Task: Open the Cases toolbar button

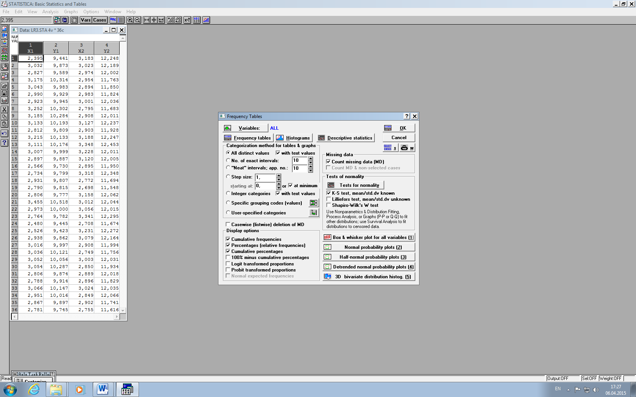Action: (x=100, y=20)
